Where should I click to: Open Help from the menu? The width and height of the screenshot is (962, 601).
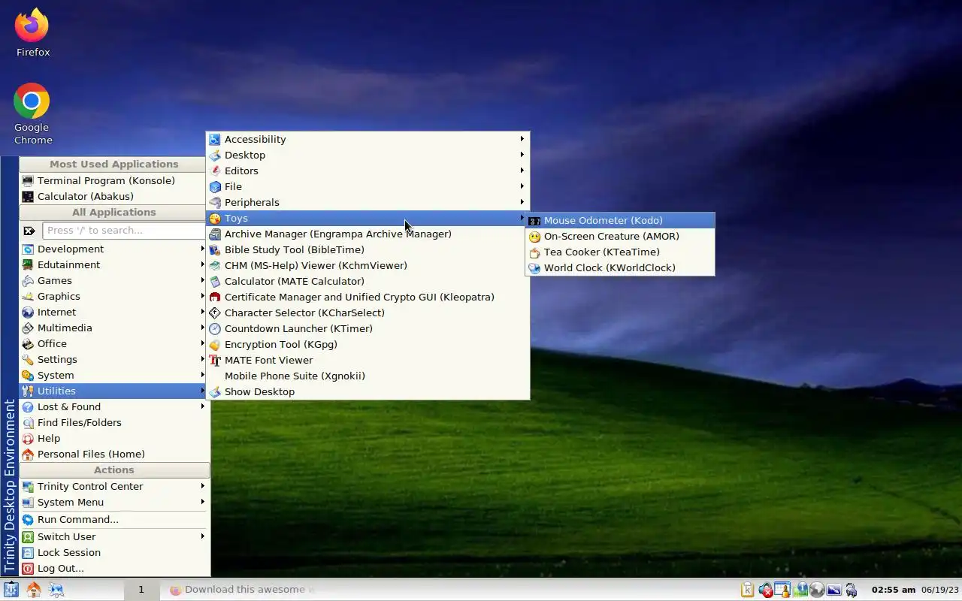click(113, 438)
